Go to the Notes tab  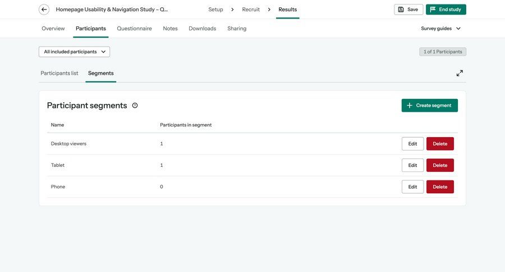170,29
